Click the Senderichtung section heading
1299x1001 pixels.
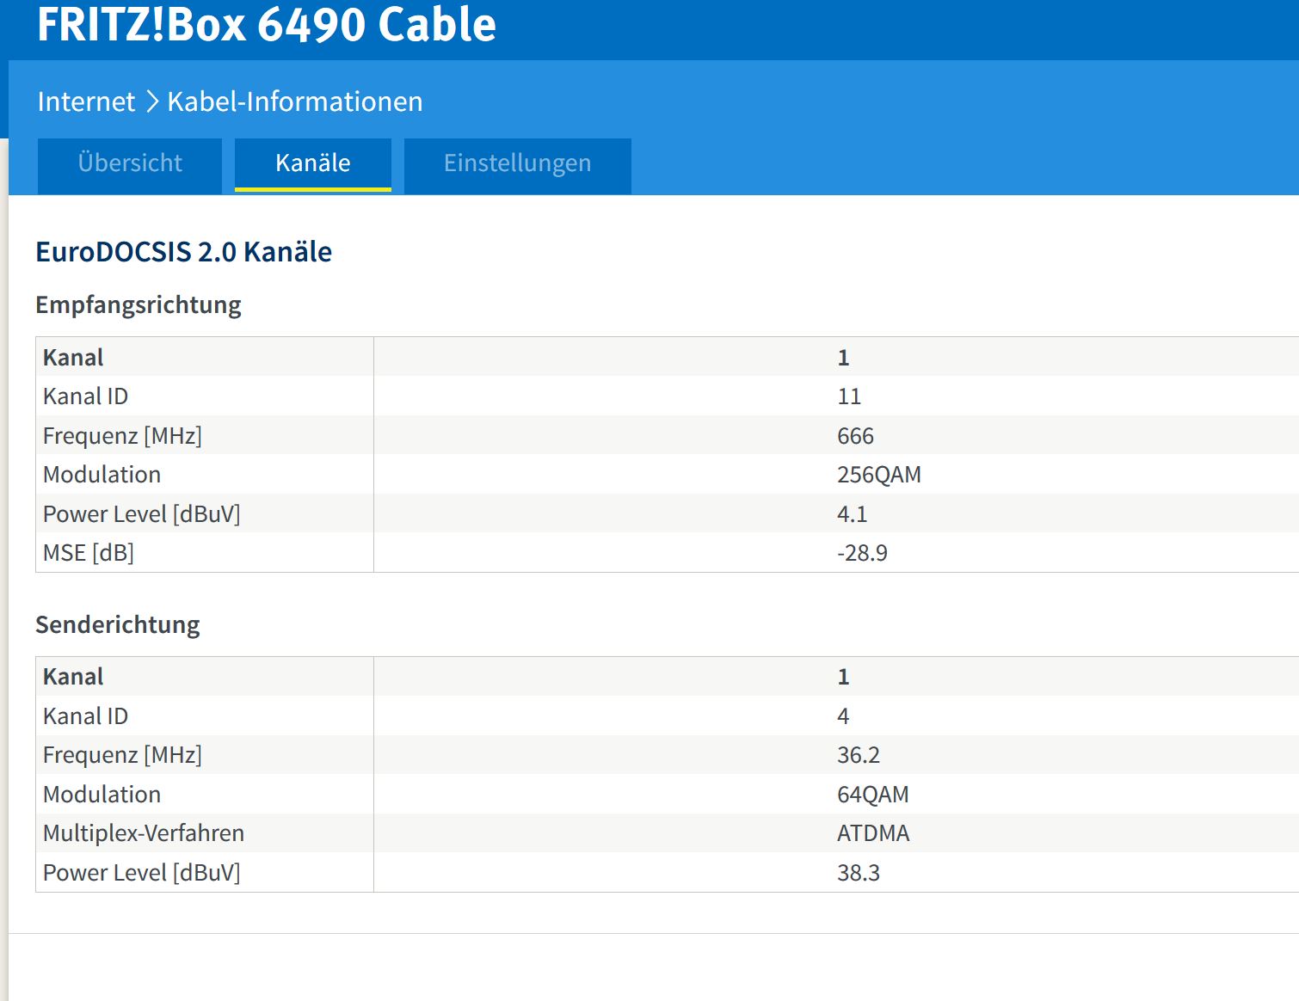117,624
